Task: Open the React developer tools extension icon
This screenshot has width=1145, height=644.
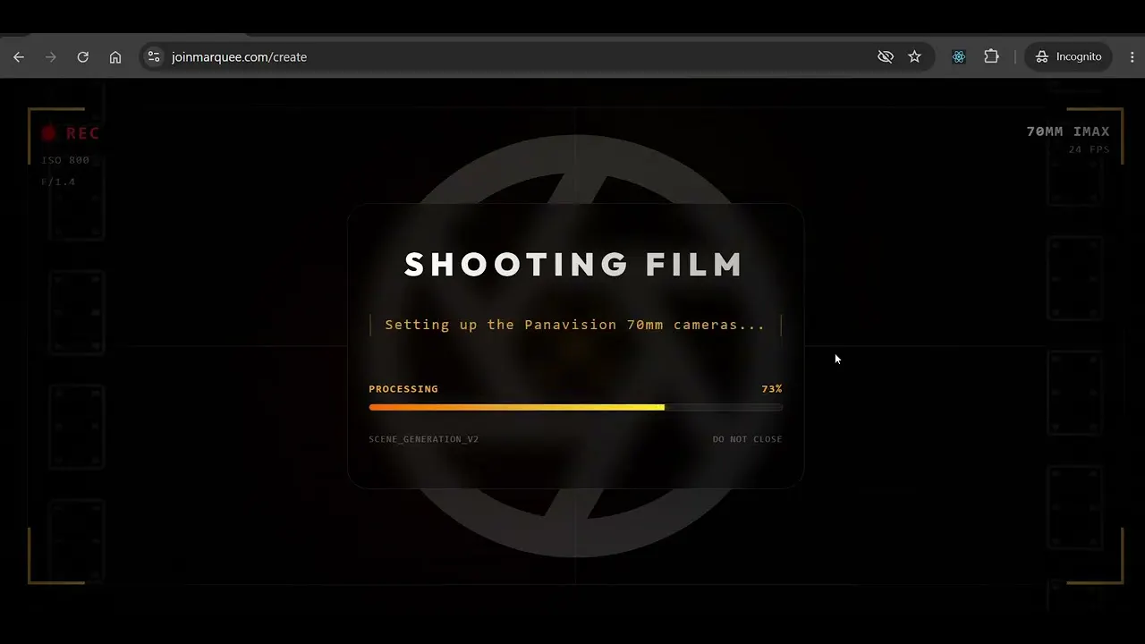Action: point(959,56)
